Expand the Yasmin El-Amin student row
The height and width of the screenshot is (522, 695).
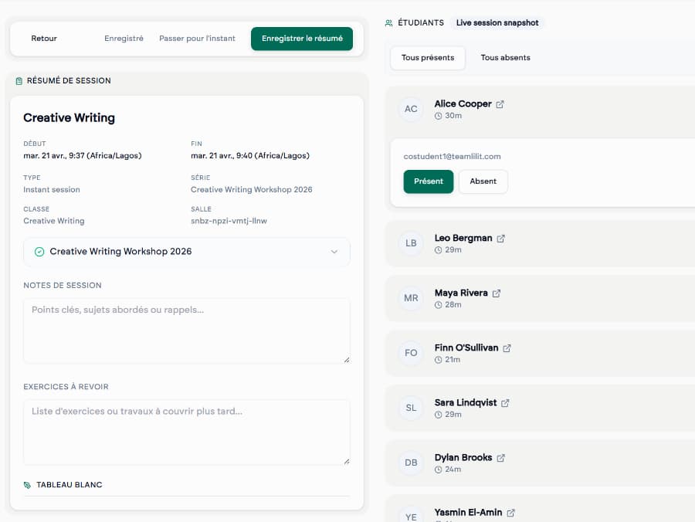[541, 510]
